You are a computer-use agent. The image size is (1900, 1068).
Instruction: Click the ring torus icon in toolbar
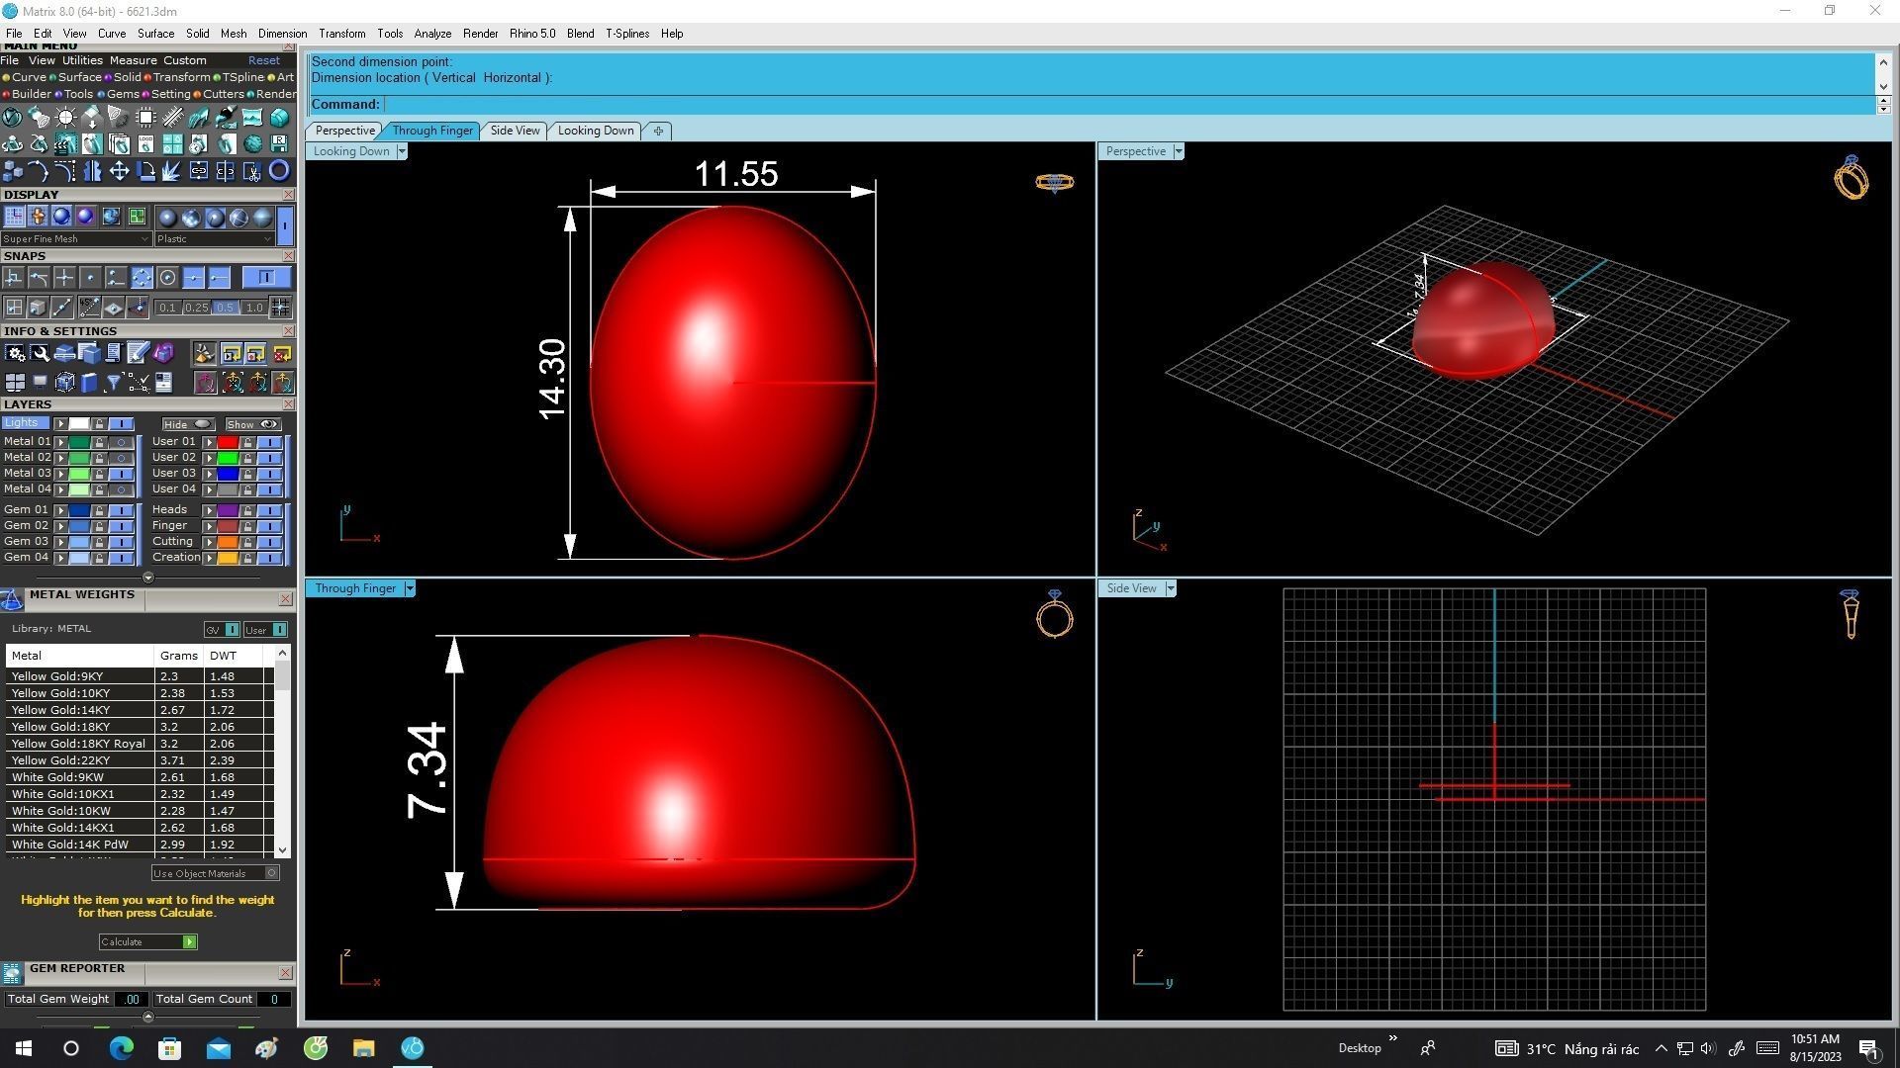coord(279,171)
